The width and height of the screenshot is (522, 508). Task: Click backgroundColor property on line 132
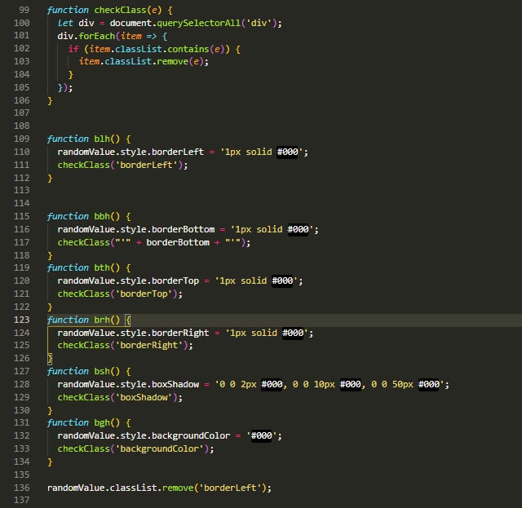click(191, 436)
